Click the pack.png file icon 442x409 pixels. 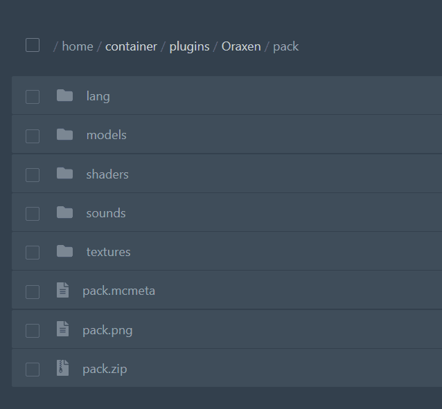63,329
